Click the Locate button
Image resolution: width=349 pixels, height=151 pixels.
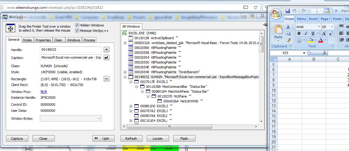pyautogui.click(x=157, y=138)
